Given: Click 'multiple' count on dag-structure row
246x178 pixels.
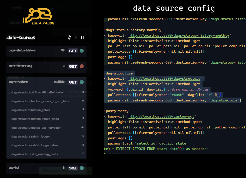Looking at the screenshot, I should tap(59, 82).
